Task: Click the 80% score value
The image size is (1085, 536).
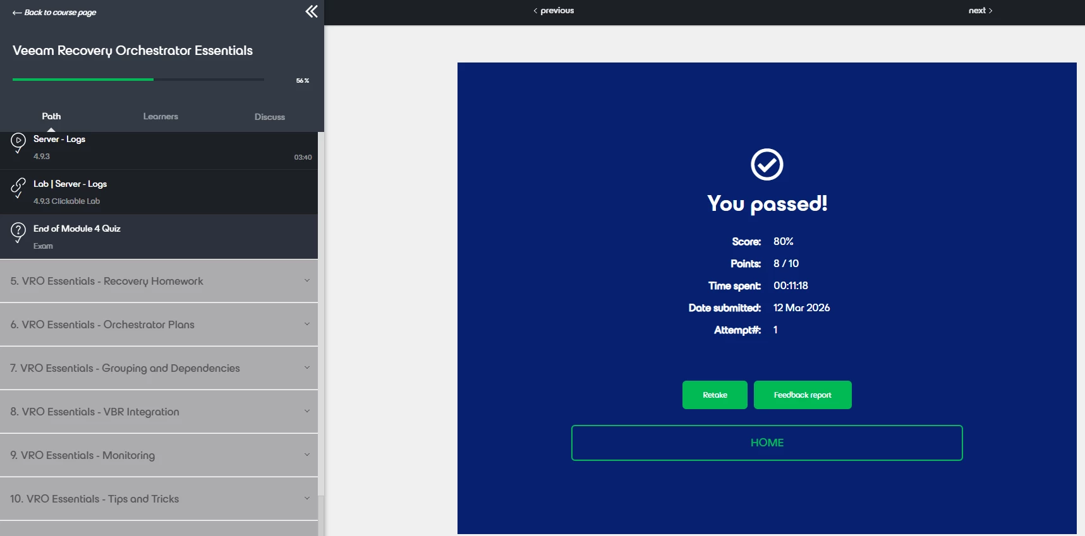Action: (x=784, y=242)
